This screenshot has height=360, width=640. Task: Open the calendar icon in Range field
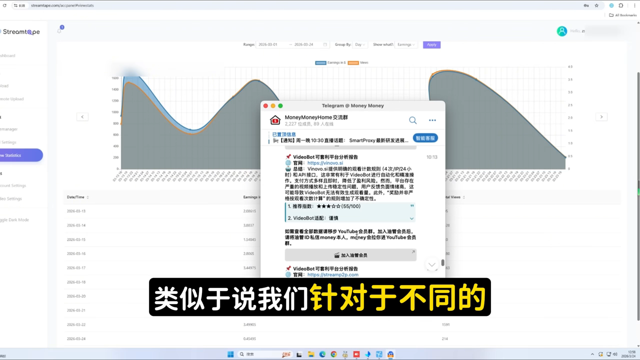pos(325,44)
